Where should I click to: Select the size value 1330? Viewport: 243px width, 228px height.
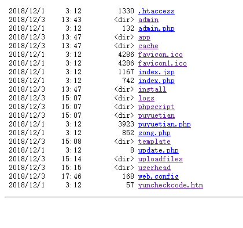click(x=126, y=11)
